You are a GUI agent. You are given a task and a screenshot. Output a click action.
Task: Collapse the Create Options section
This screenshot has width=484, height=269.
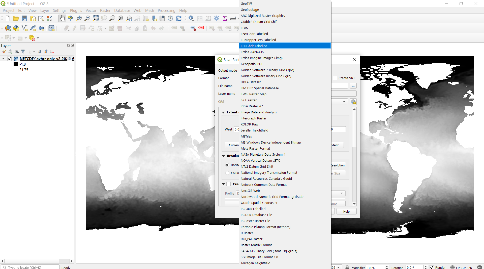(223, 184)
